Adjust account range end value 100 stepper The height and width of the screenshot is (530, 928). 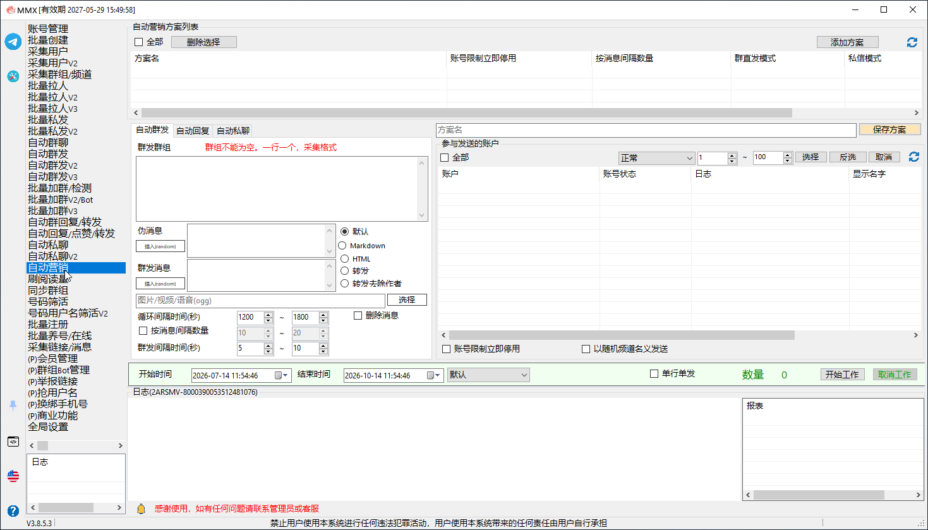[x=788, y=157]
